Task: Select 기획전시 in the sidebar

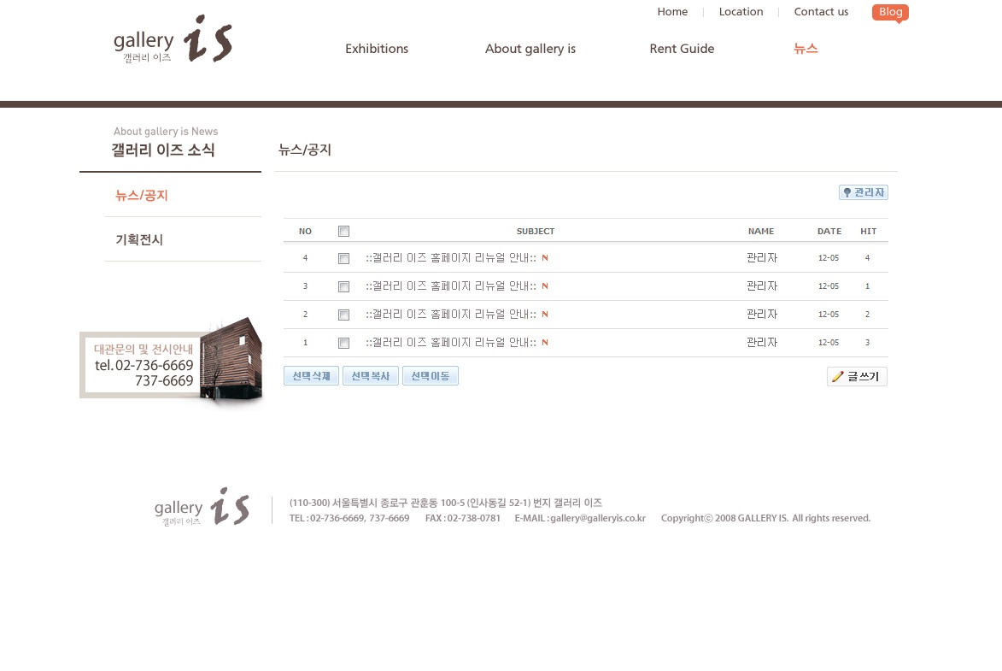Action: [x=138, y=239]
